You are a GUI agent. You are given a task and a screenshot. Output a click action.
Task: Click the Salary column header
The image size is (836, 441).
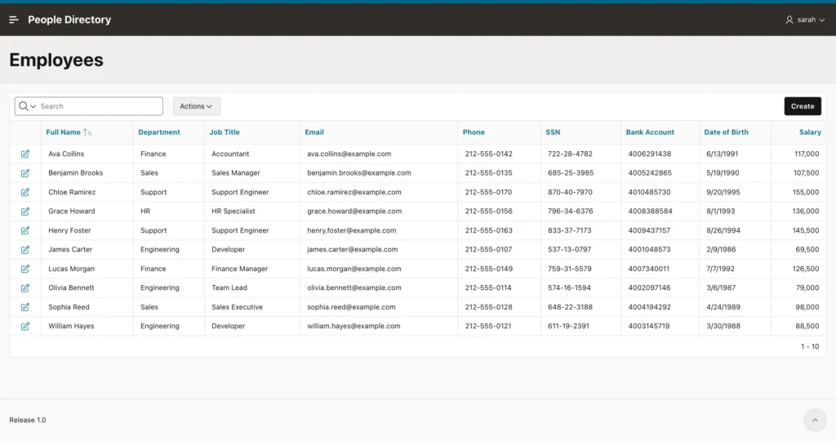810,132
